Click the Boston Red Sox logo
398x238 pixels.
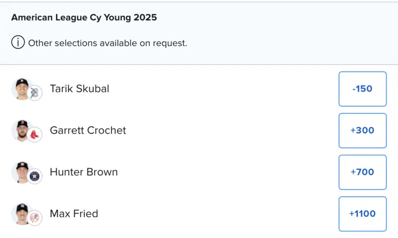34,135
